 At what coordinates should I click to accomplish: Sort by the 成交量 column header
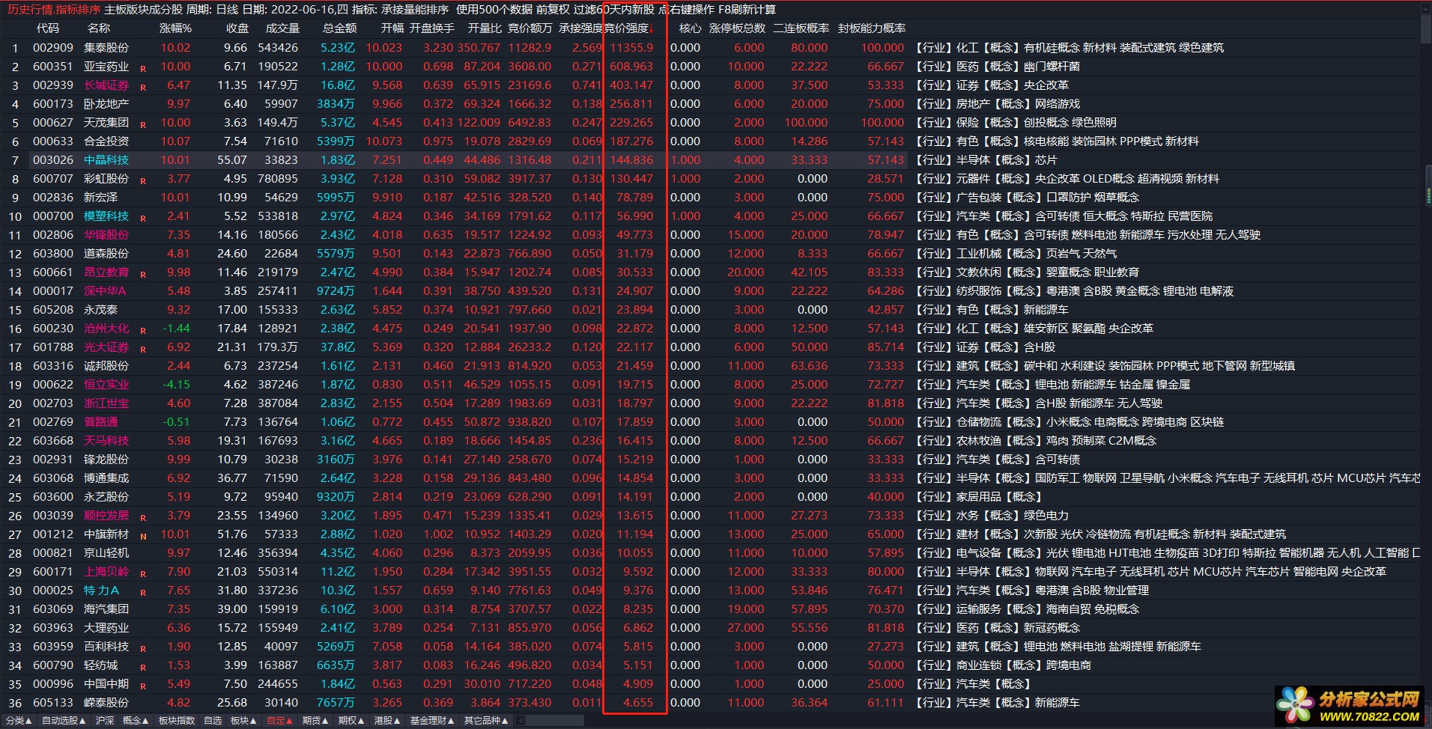(282, 28)
